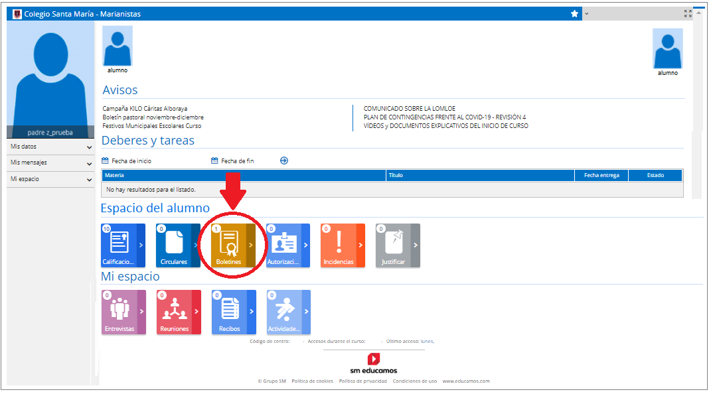This screenshot has height=394, width=713.
Task: Open the Recibos tile
Action: coord(229,312)
